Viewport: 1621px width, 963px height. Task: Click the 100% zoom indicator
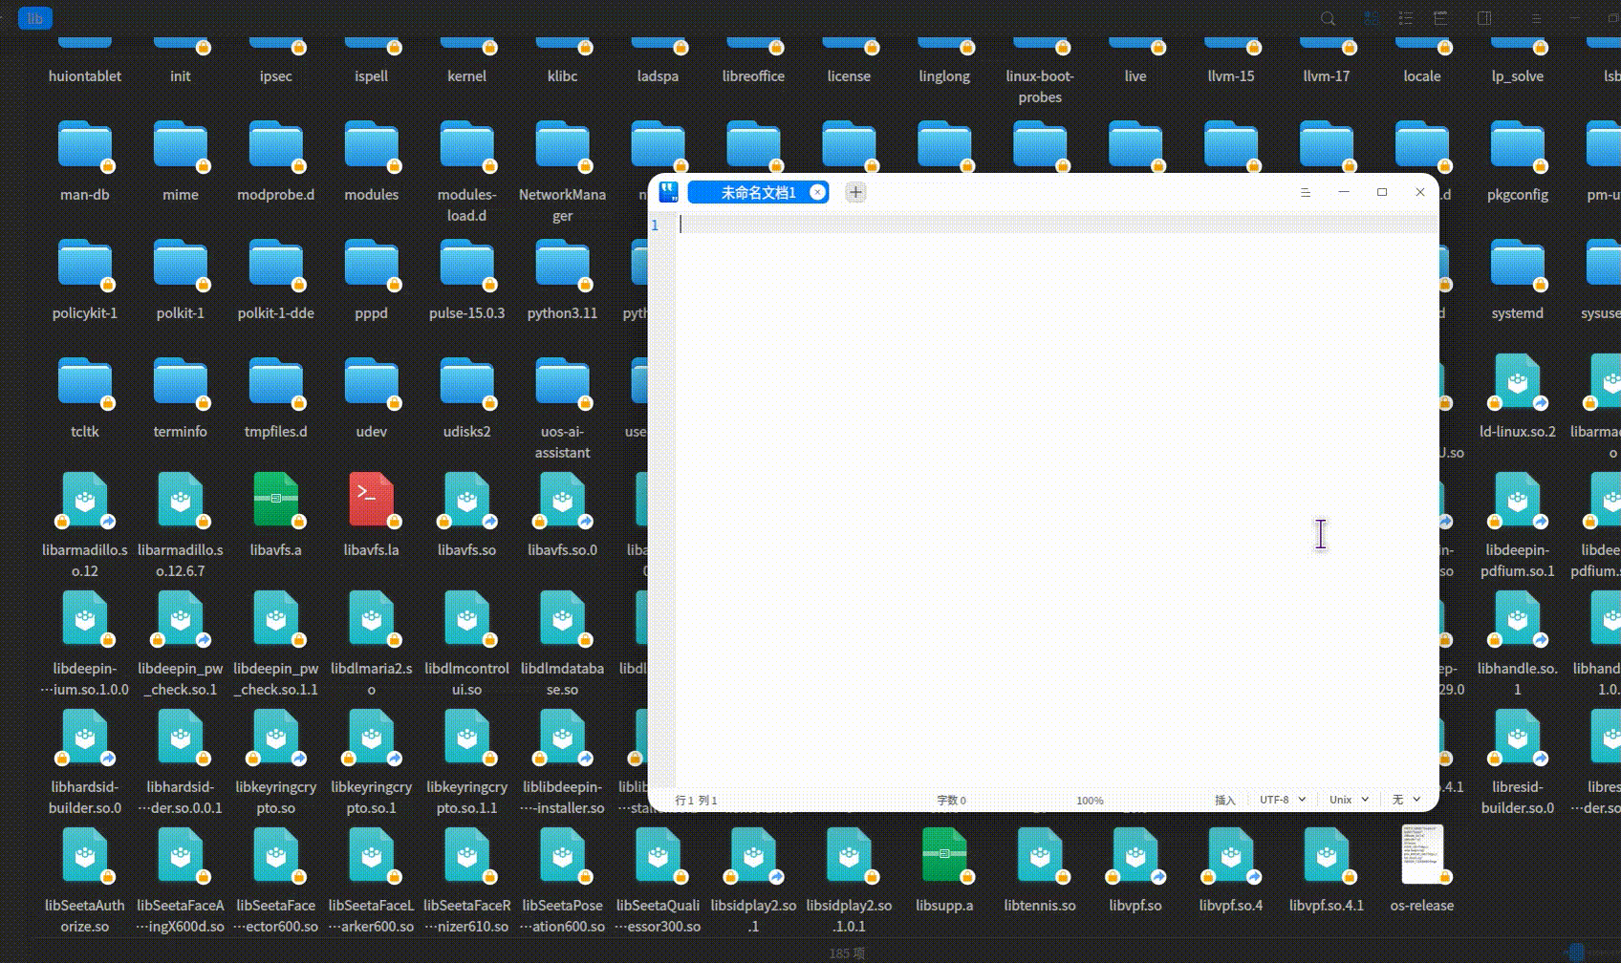pos(1090,801)
